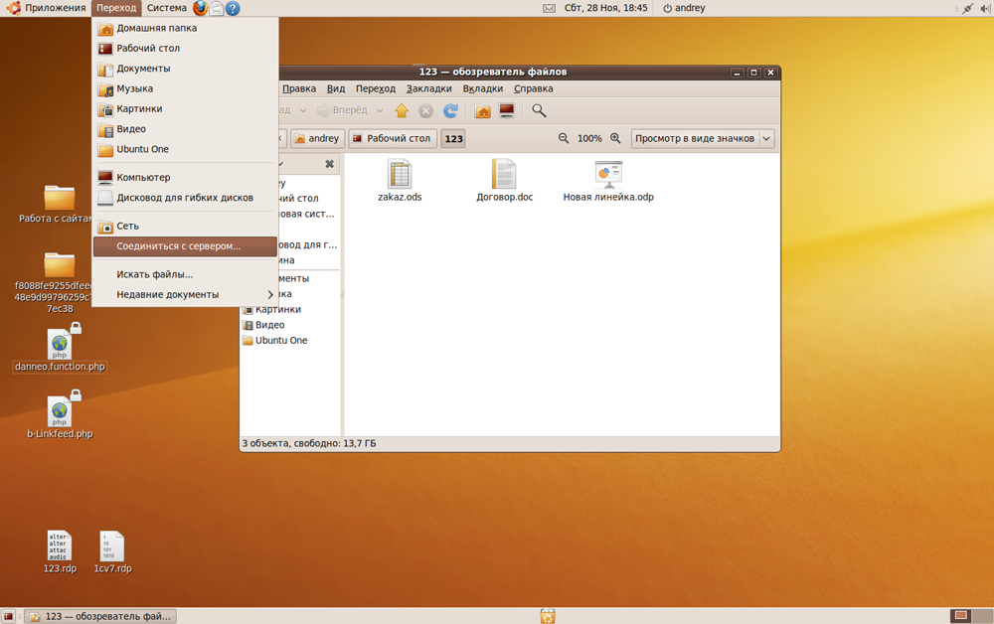
Task: Click the Search magnifier in toolbar
Action: (x=539, y=111)
